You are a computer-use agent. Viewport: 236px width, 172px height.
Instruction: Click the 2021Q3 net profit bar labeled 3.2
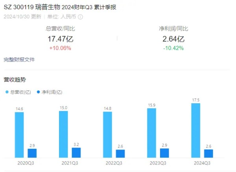76,153
